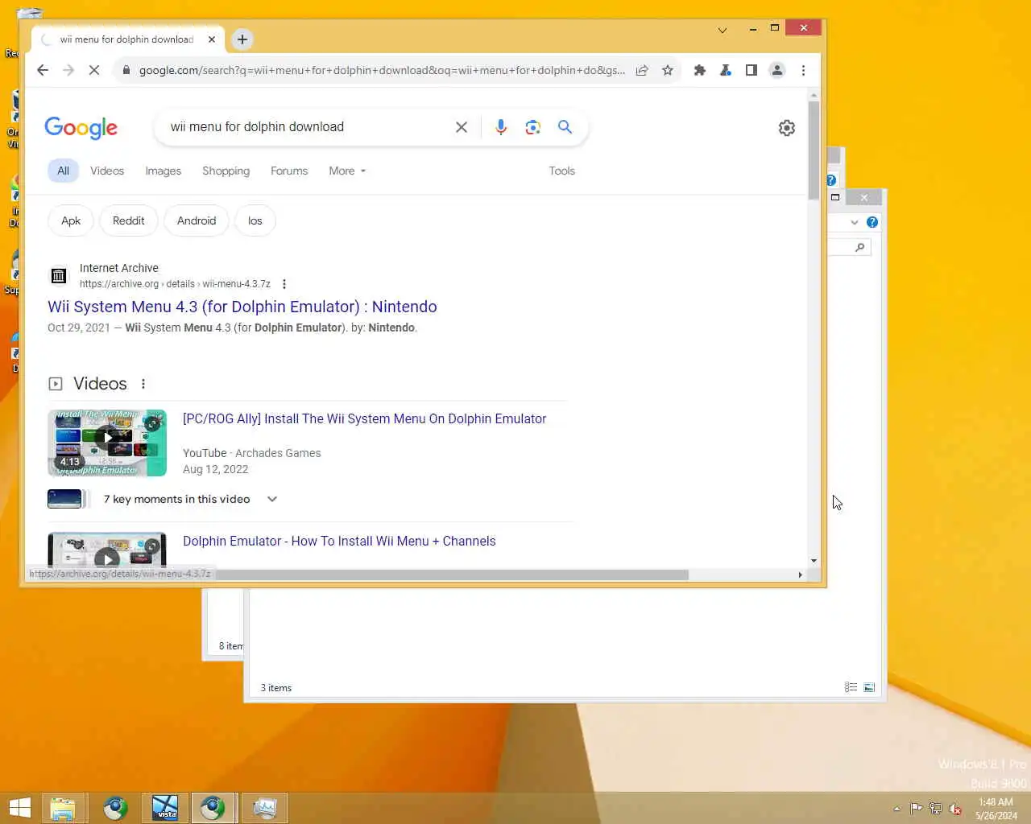This screenshot has height=824, width=1031.
Task: Open the Task Manager taskbar icon
Action: point(264,808)
